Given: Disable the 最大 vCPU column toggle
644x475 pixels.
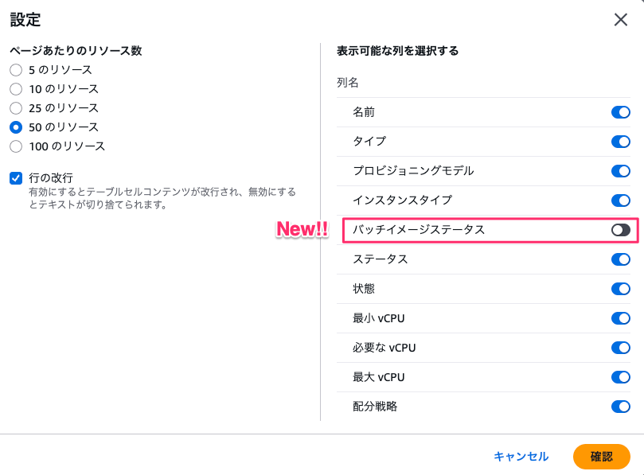Looking at the screenshot, I should pos(620,377).
